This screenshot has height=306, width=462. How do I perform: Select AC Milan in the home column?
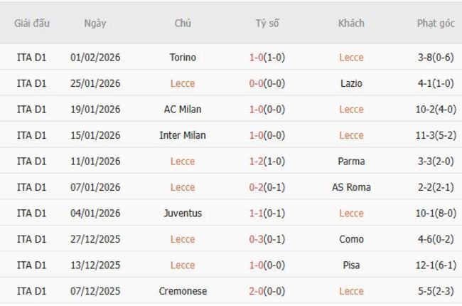point(183,110)
